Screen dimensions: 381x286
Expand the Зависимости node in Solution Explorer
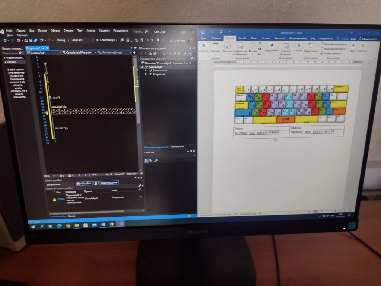pos(146,70)
